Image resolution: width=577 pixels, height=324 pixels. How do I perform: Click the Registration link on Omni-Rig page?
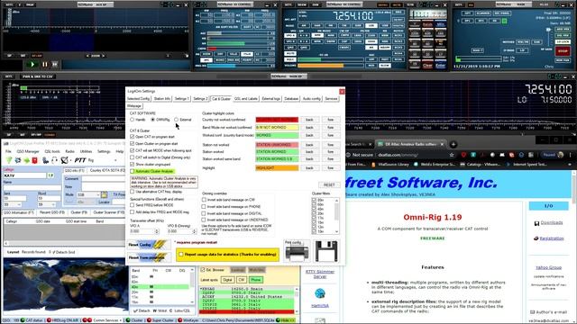552,238
